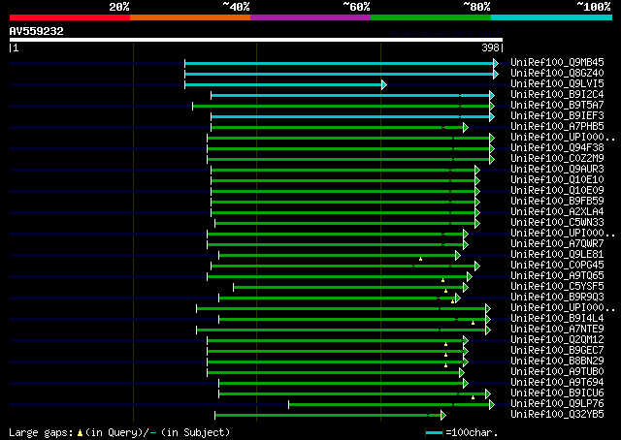621x440 pixels.
Task: Click the arrowhead ending the A7PHB5 alignment
Action: (x=466, y=127)
